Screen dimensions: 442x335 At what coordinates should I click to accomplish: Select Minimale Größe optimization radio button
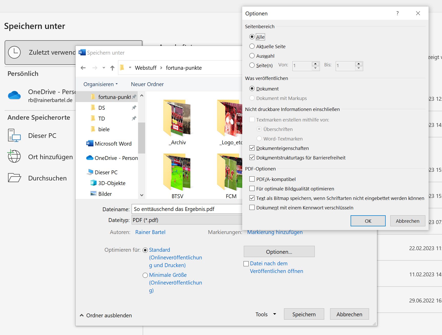(x=145, y=275)
